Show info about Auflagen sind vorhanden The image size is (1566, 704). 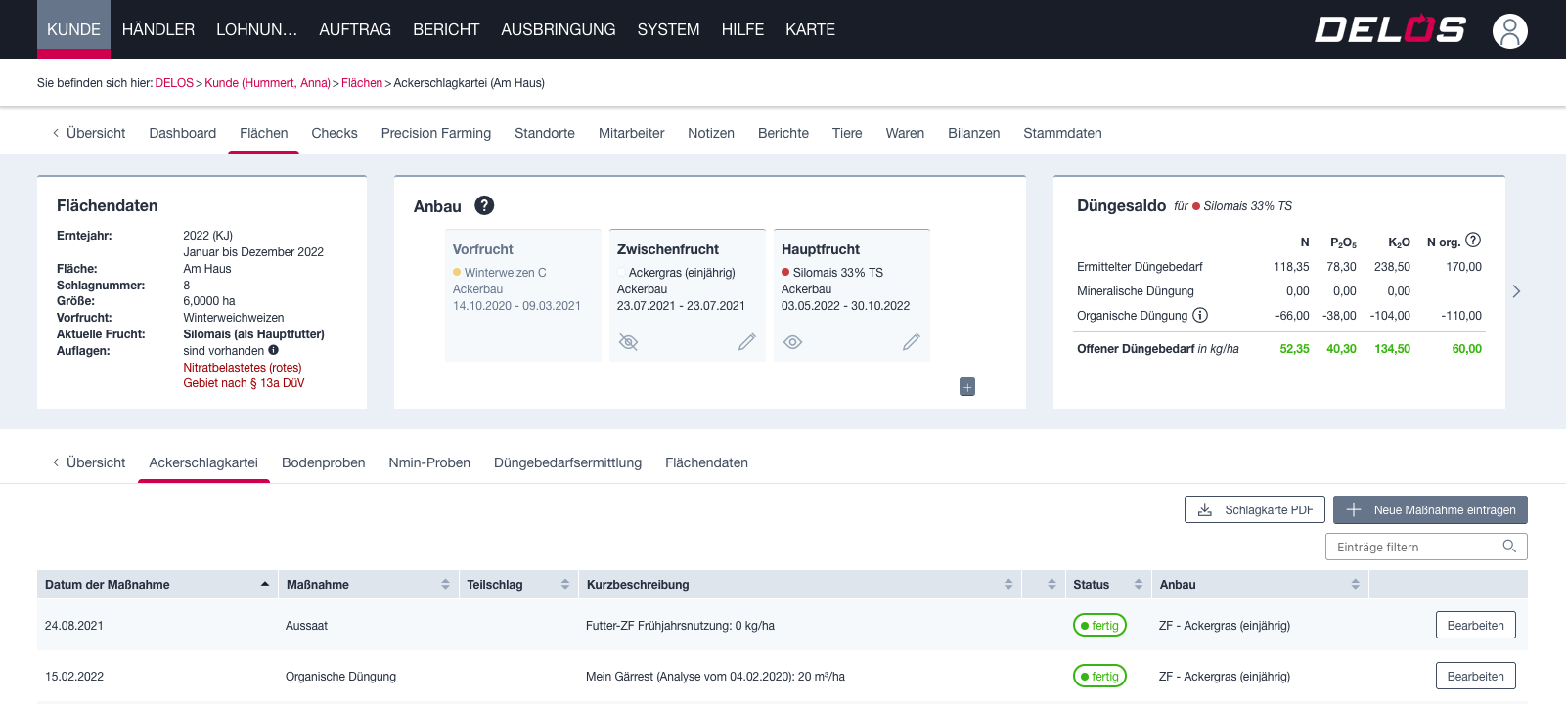(x=274, y=350)
